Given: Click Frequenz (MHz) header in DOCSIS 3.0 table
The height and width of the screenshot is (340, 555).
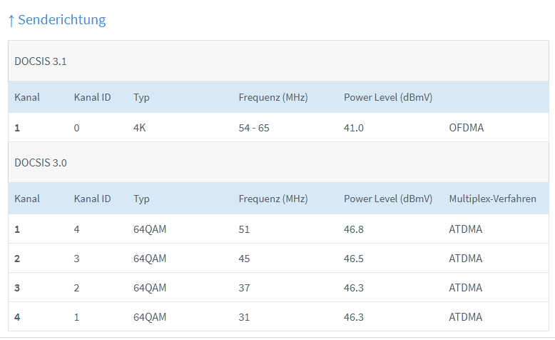Looking at the screenshot, I should coord(273,199).
